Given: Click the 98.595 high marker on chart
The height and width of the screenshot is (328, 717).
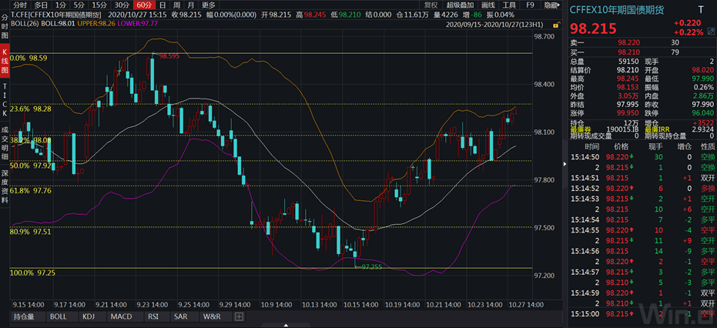Looking at the screenshot, I should pyautogui.click(x=169, y=55).
